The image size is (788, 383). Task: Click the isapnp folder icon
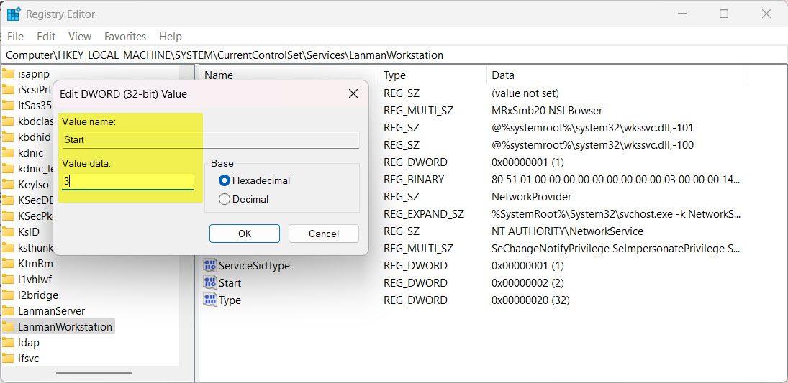tap(9, 73)
